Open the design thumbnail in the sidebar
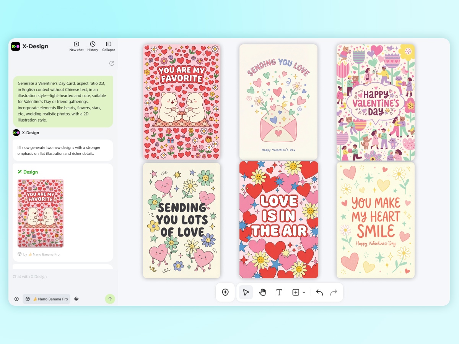 [41, 213]
